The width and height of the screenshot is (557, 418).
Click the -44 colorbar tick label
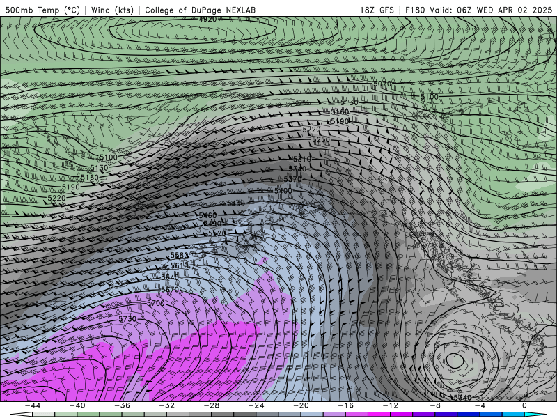point(33,405)
